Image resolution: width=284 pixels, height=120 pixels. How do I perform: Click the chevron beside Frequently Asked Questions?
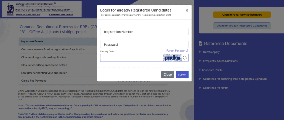(x=200, y=61)
